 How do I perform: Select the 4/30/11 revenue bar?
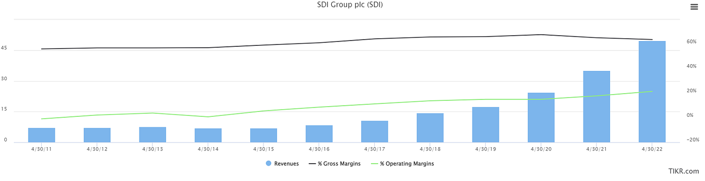[x=42, y=135]
